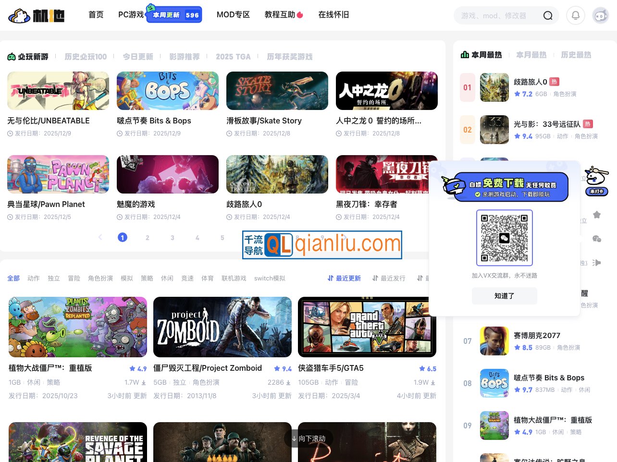Click the WeChat icon in the floating sidebar
617x462 pixels.
[x=597, y=239]
